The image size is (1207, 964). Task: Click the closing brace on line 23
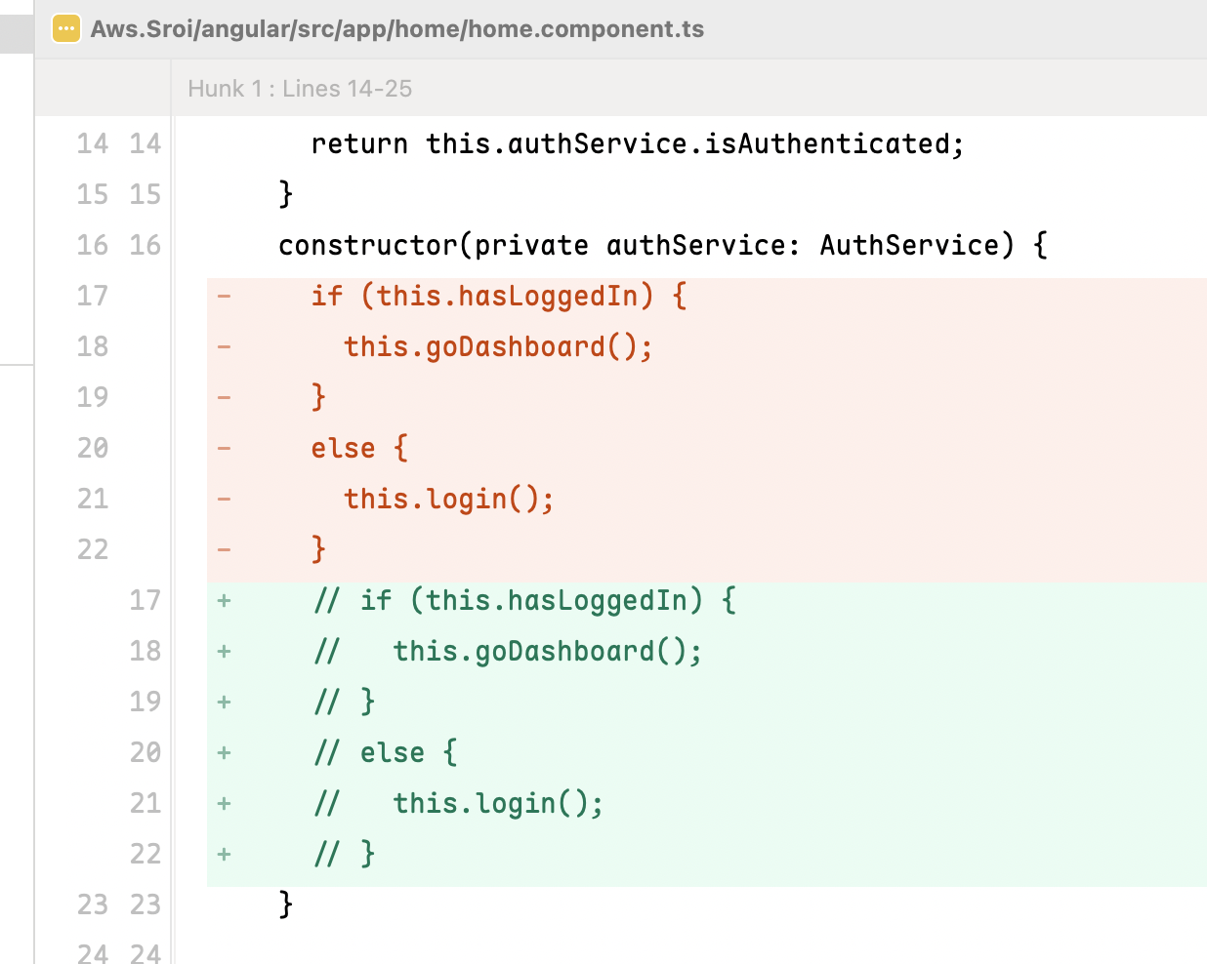285,904
